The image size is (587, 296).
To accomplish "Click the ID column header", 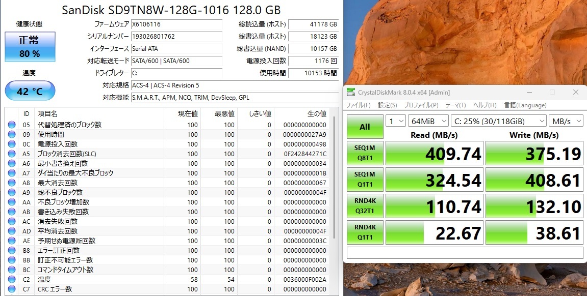I will [x=26, y=113].
